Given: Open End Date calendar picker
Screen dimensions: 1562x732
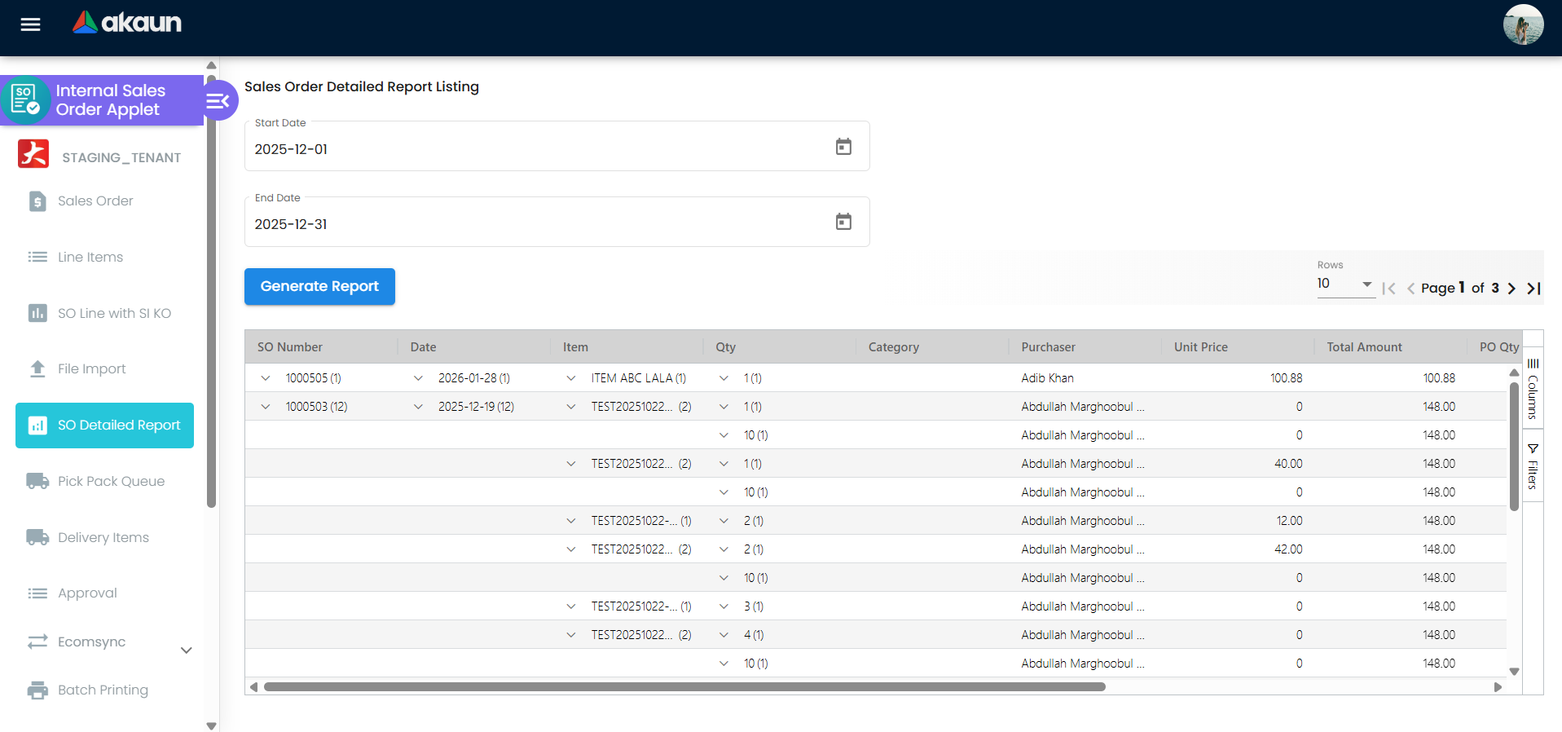Looking at the screenshot, I should coord(843,222).
